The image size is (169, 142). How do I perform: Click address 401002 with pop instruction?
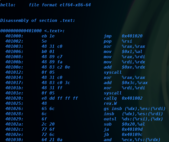tap(14, 41)
